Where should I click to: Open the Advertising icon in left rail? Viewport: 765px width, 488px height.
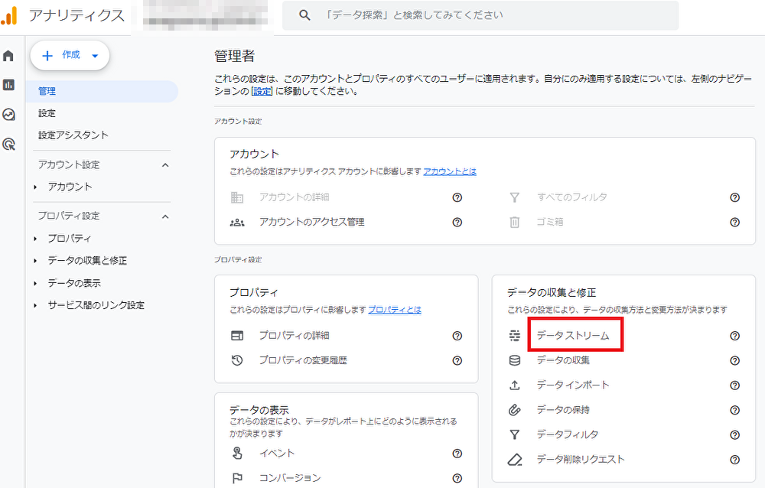(x=9, y=144)
